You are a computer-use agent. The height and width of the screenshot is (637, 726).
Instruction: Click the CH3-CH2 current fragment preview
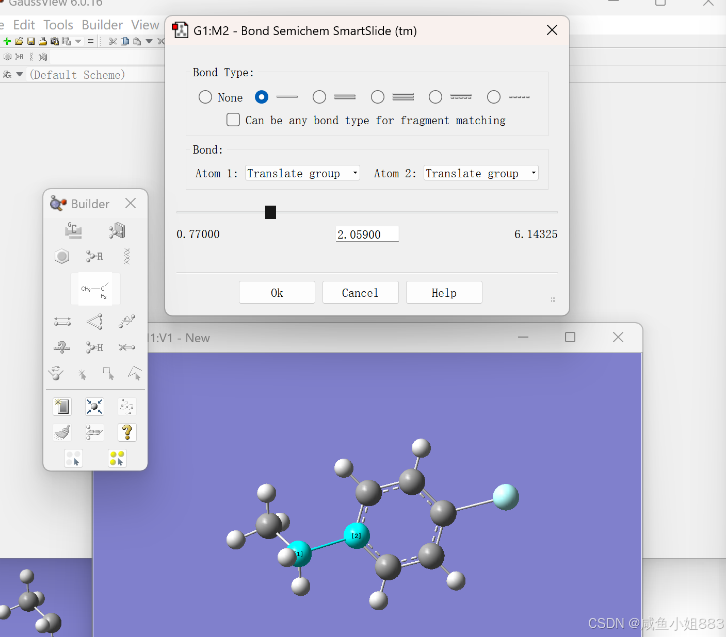click(x=95, y=289)
